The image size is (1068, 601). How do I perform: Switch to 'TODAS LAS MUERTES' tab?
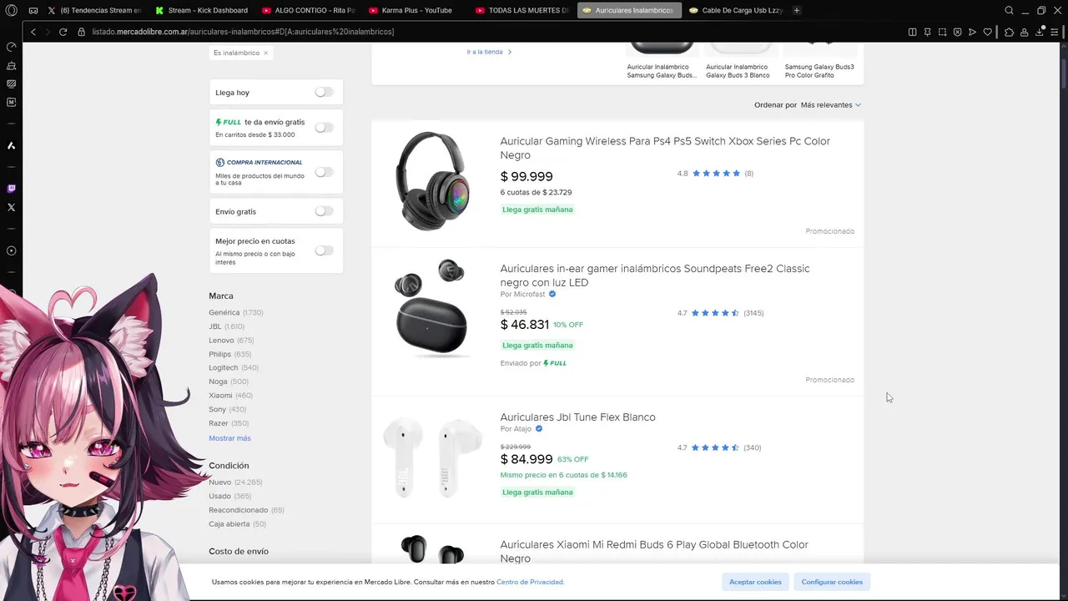(521, 10)
